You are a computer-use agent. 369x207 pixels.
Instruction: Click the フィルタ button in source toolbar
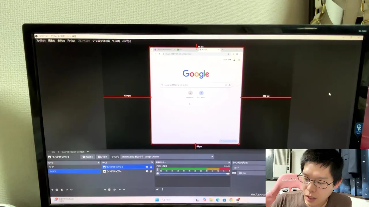(x=103, y=157)
